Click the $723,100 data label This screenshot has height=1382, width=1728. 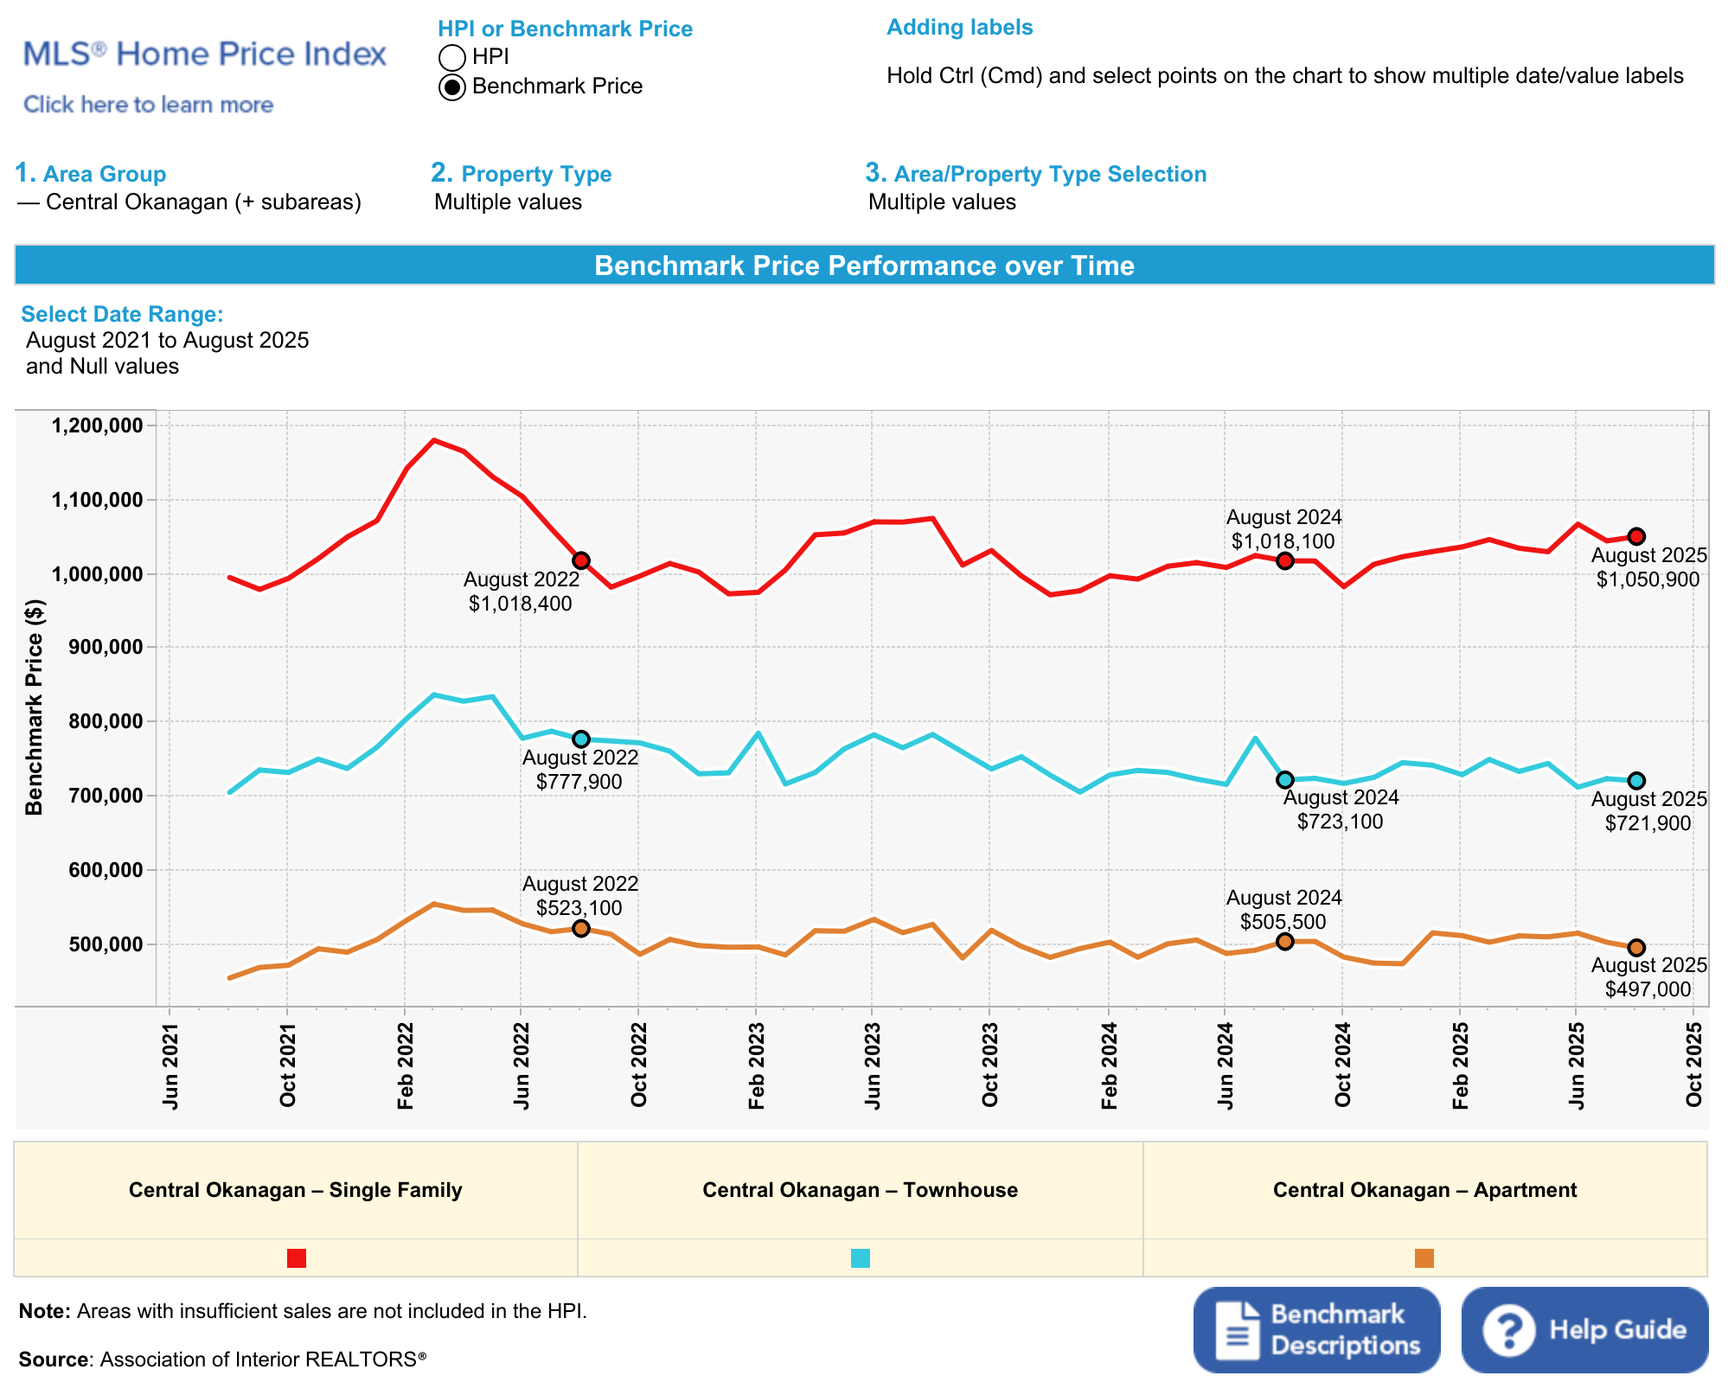(x=1341, y=822)
